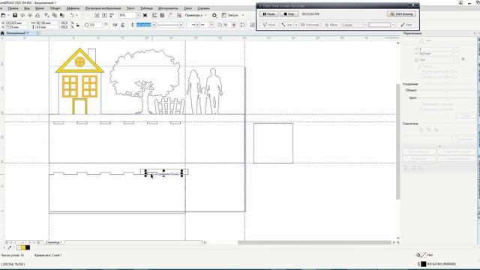Click the yellow house drawing on the canvas
480x270 pixels.
79,82
